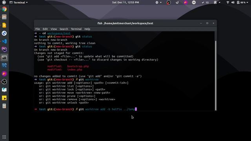Click the workspace/test path after cd

point(59,33)
